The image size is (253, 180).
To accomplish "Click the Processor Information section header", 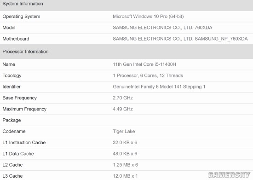I will 25,52.
